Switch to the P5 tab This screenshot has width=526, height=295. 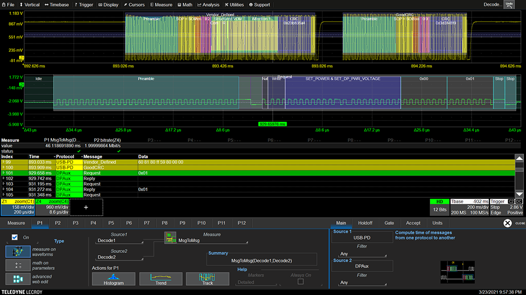111,223
